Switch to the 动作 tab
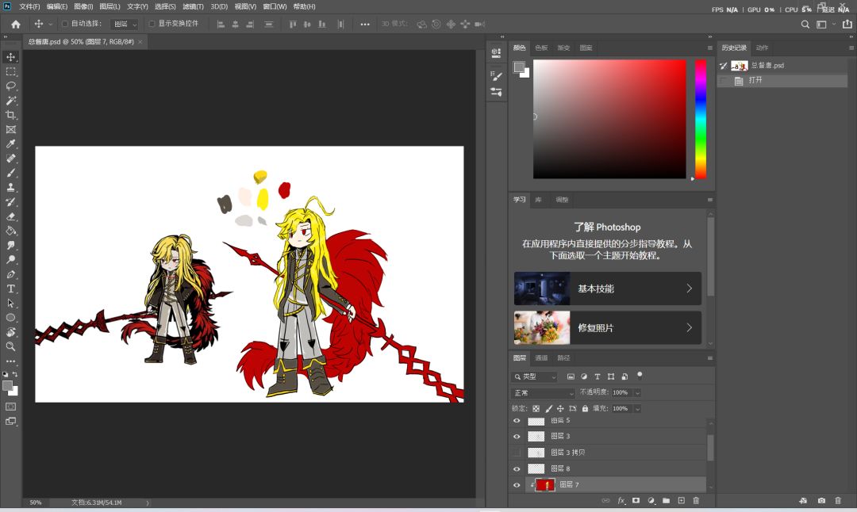The height and width of the screenshot is (512, 857). [x=762, y=48]
